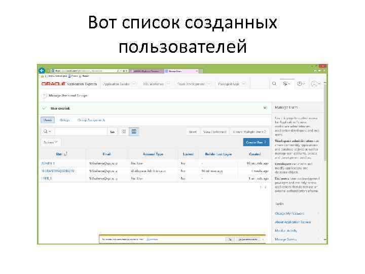Click the Oracle Application Express logo
365x274 pixels.
point(69,84)
